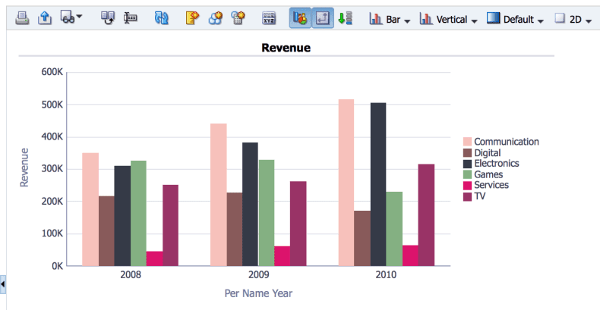Click the Games legend label
This screenshot has height=310, width=600.
click(488, 174)
